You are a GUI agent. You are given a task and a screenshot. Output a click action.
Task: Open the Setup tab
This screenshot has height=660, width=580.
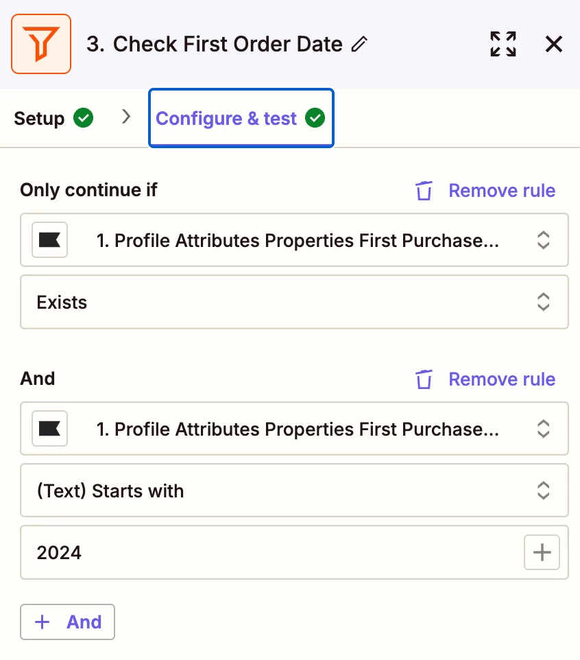53,118
